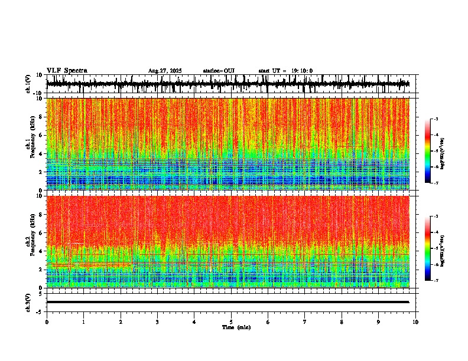The width and height of the screenshot is (468, 361).
Task: Click the time axis tick label 8
Action: [x=342, y=322]
